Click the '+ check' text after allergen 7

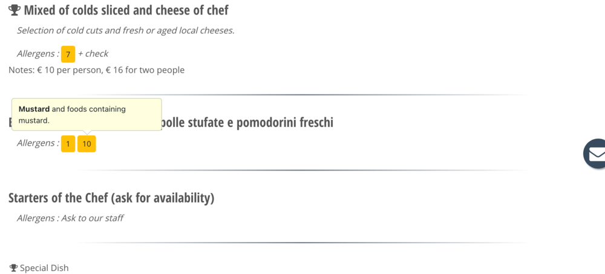pos(93,54)
